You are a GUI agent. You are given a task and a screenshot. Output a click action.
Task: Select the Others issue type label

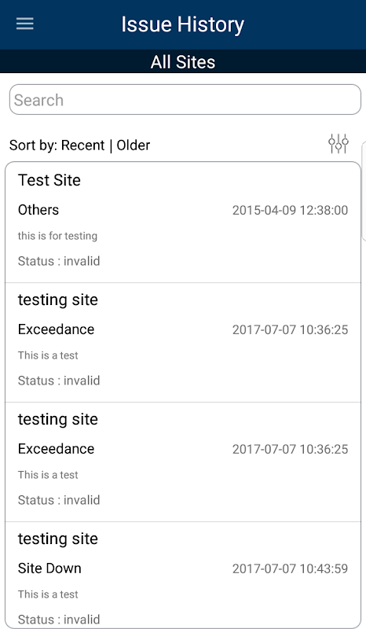click(x=38, y=210)
